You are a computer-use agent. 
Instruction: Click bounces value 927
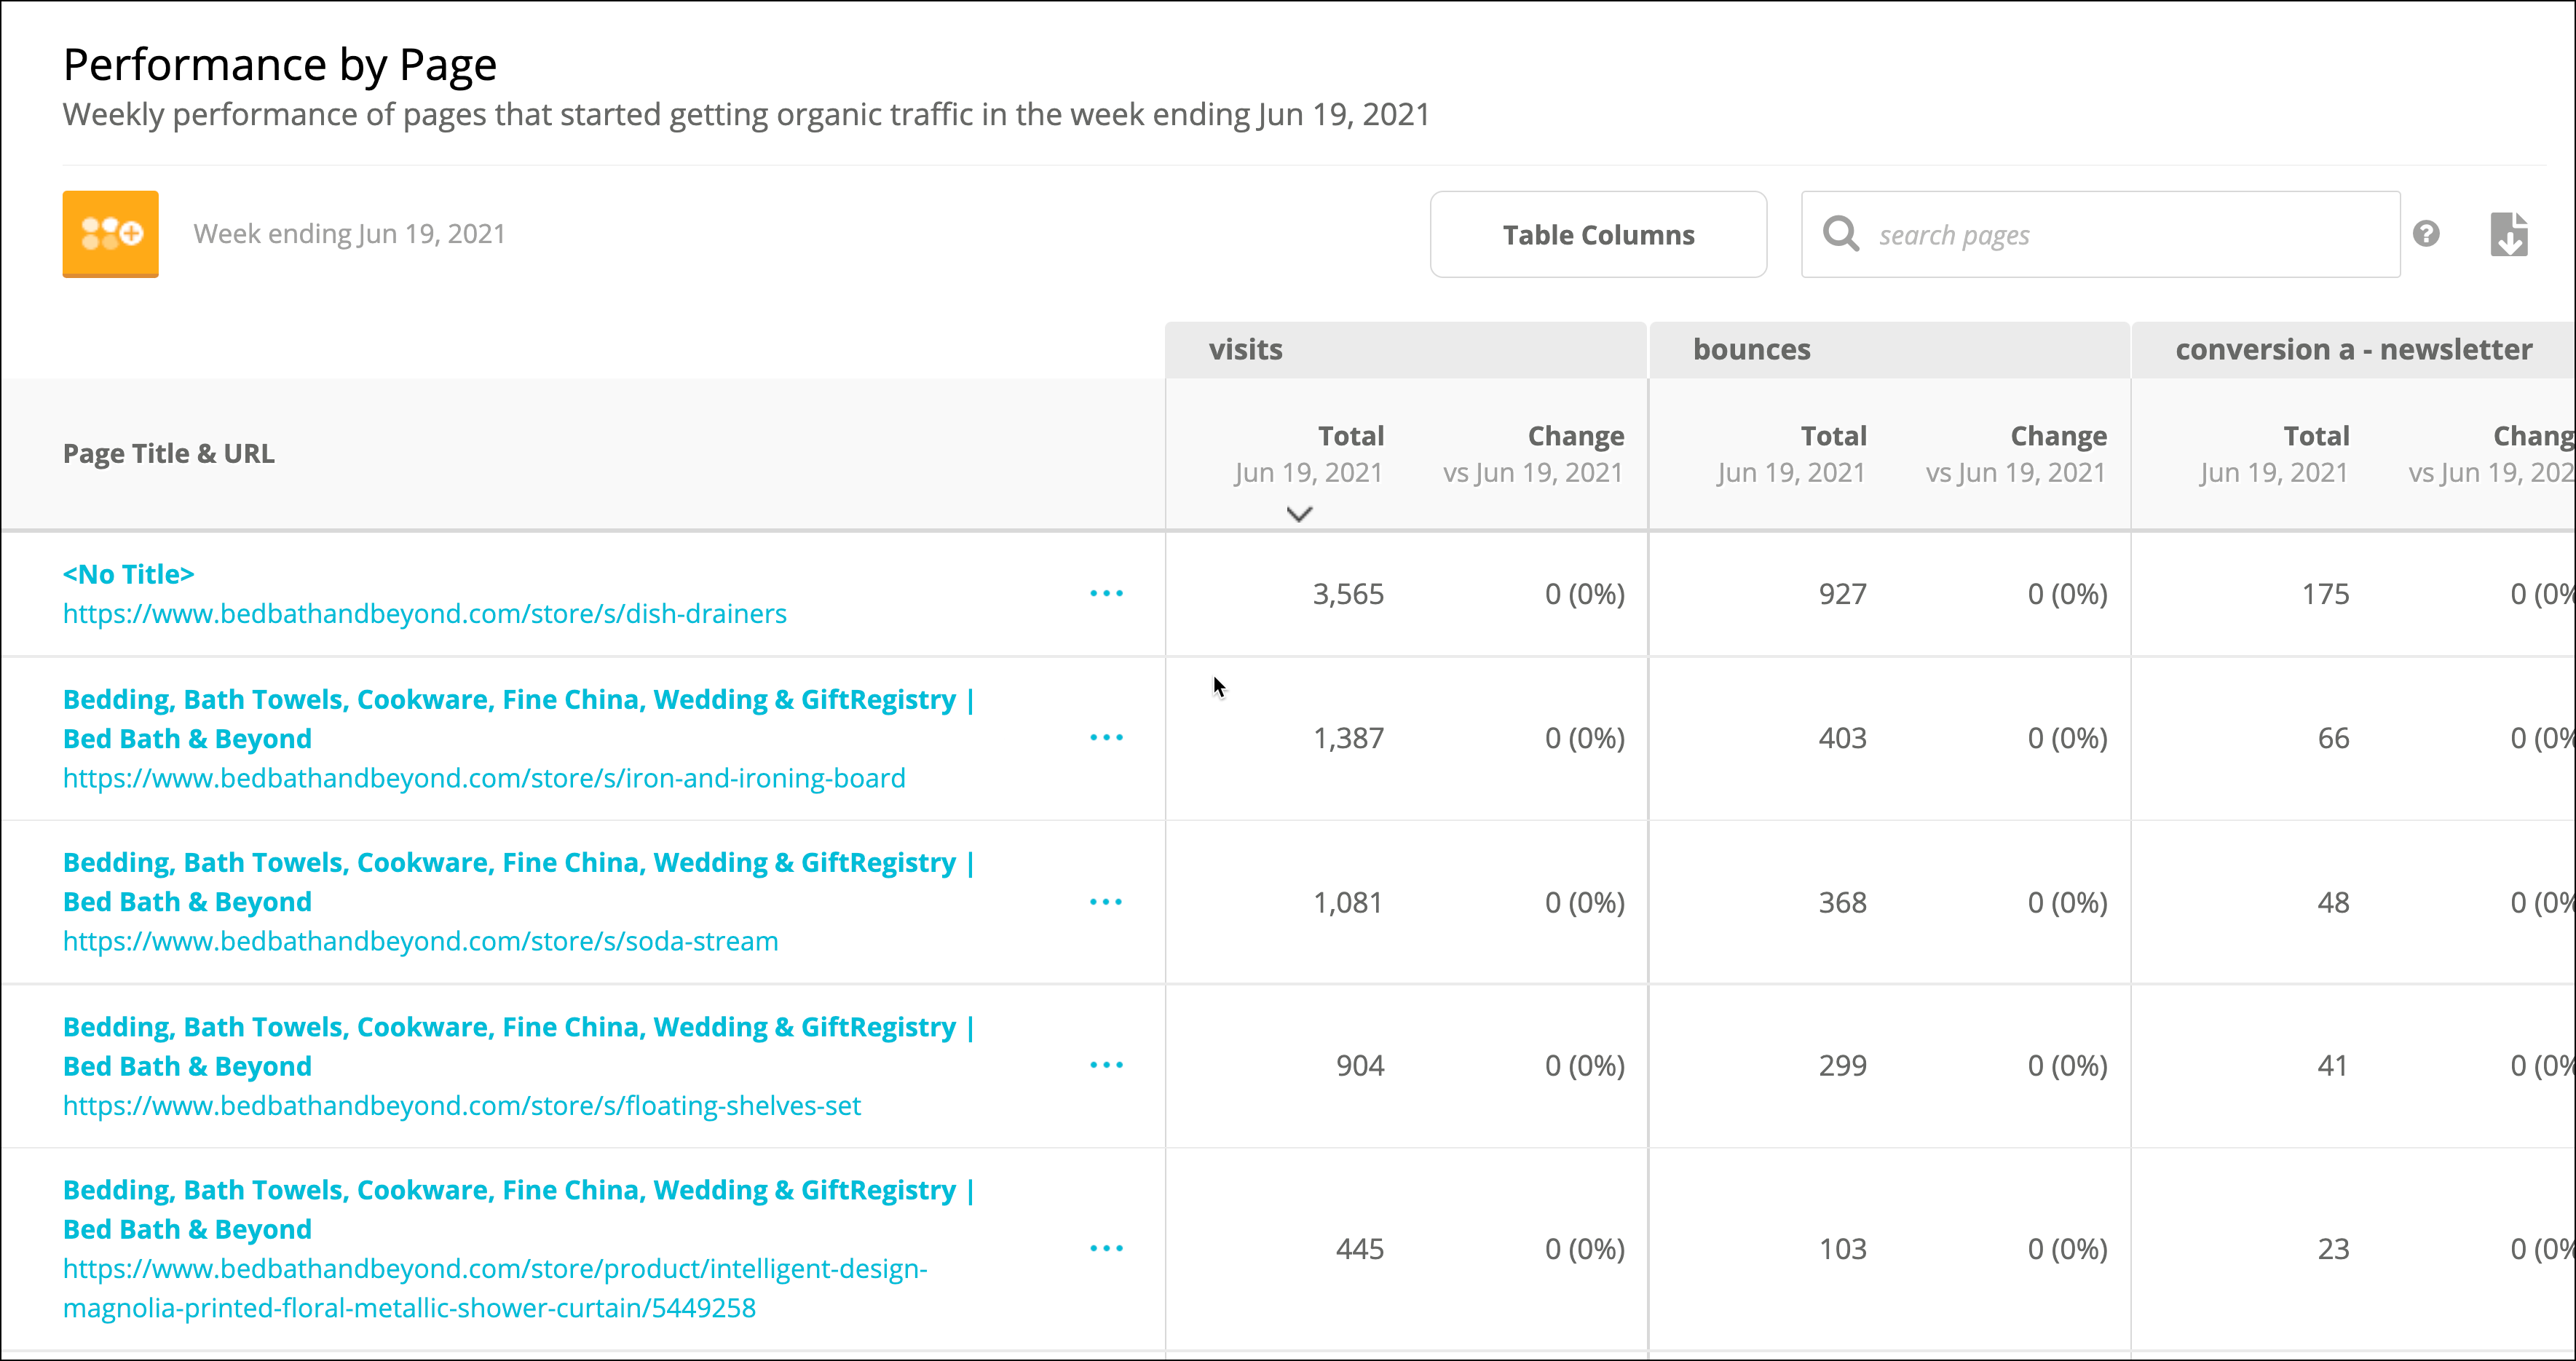coord(1842,594)
